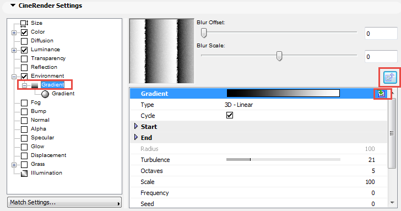
Task: Select the Size label in tree
Action: [x=36, y=23]
